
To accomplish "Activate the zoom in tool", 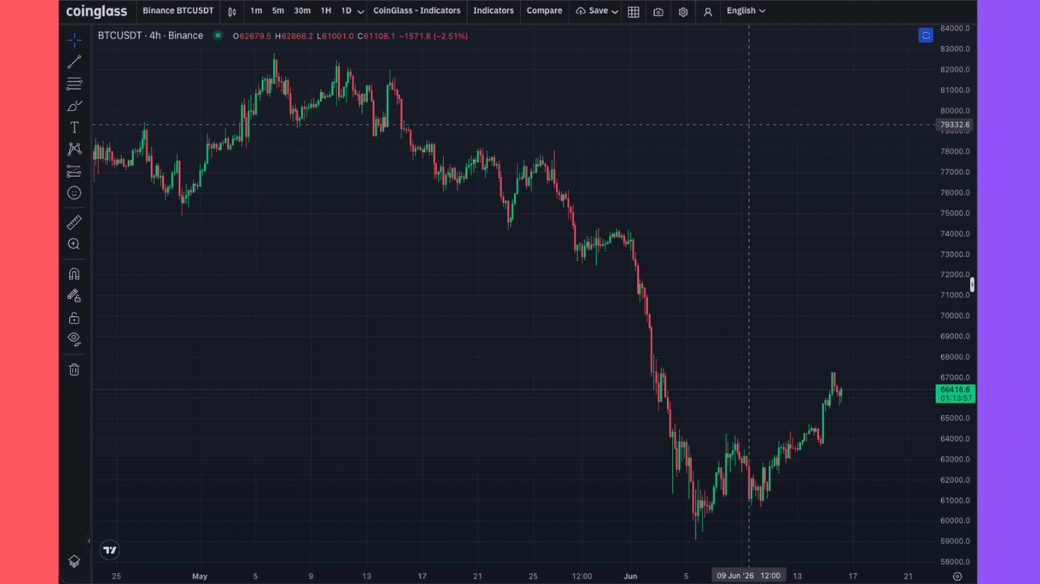I will pyautogui.click(x=74, y=244).
